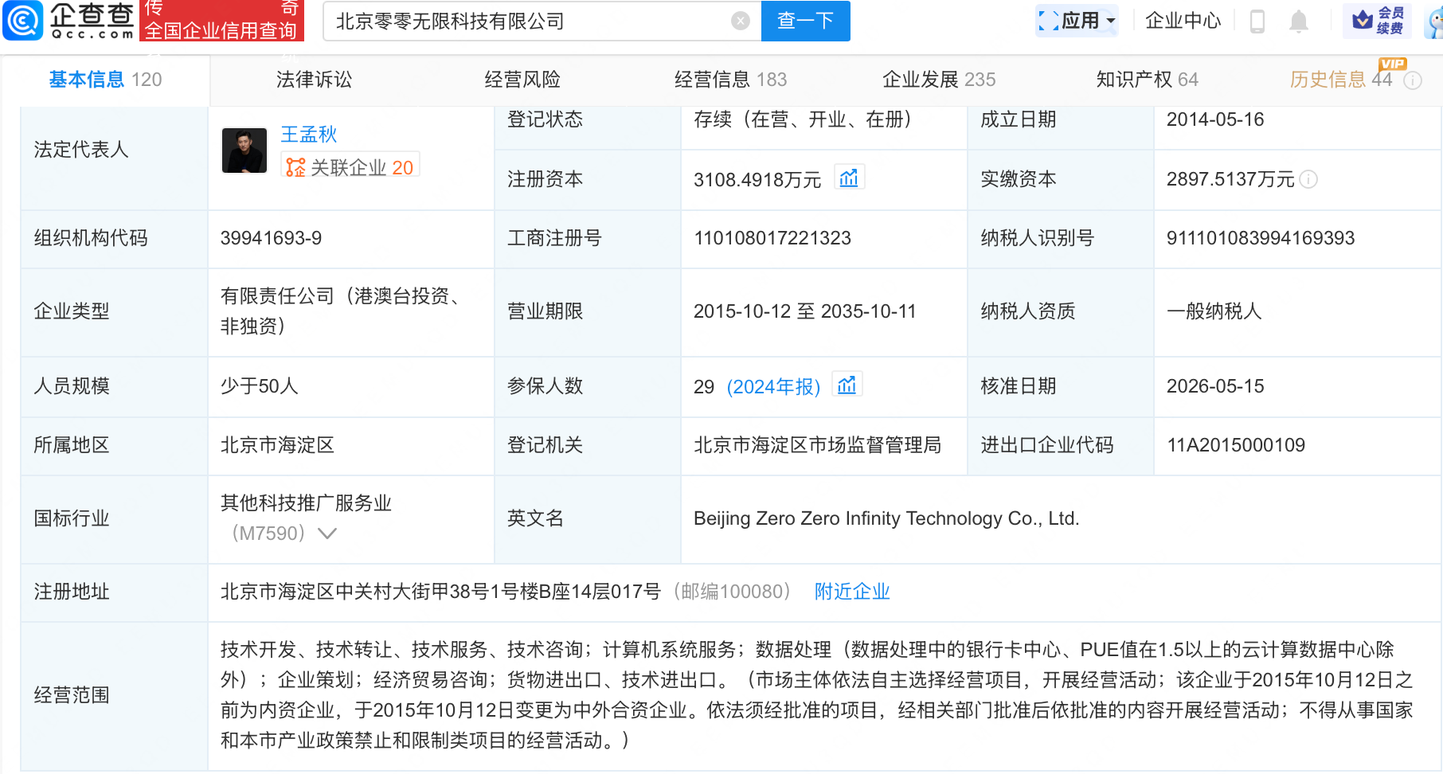Screen dimensions: 1443x774
Task: Click the Qichacha logo icon
Action: [22, 21]
